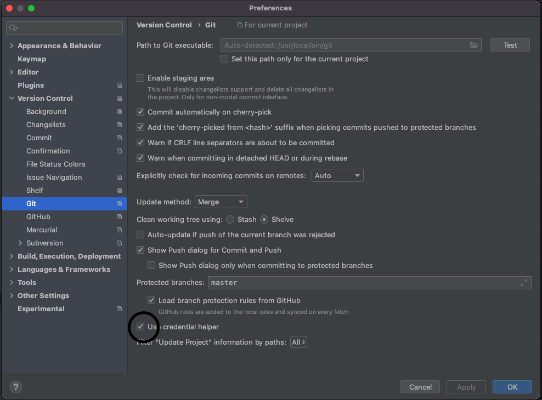The width and height of the screenshot is (542, 400).
Task: Select Changelists under Version Control
Action: coord(46,124)
